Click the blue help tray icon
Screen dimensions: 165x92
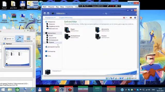122,90
